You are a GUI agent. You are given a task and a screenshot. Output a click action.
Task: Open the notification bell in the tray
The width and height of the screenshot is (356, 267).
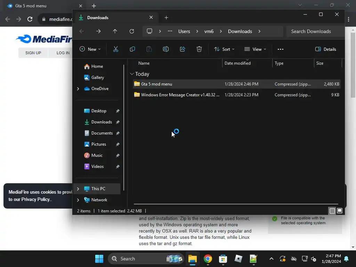[x=347, y=259]
